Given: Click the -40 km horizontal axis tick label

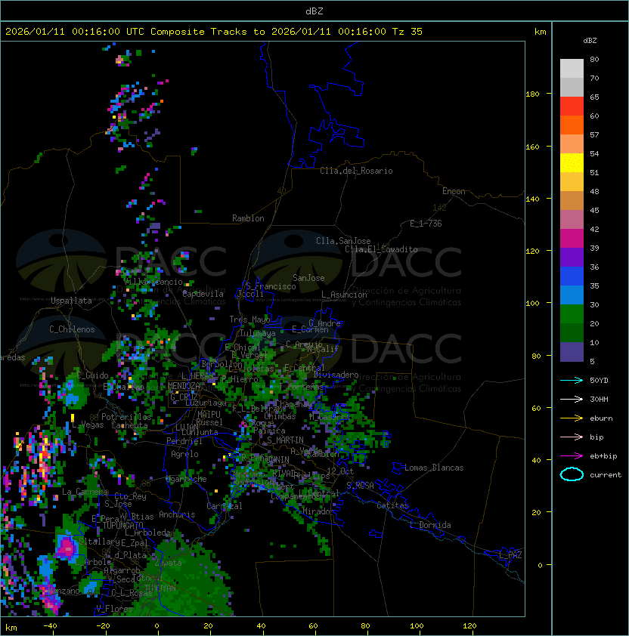Looking at the screenshot, I should click(50, 625).
